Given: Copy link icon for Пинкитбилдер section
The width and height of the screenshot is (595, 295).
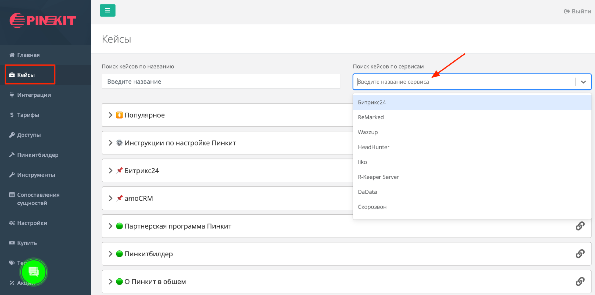Looking at the screenshot, I should 580,254.
